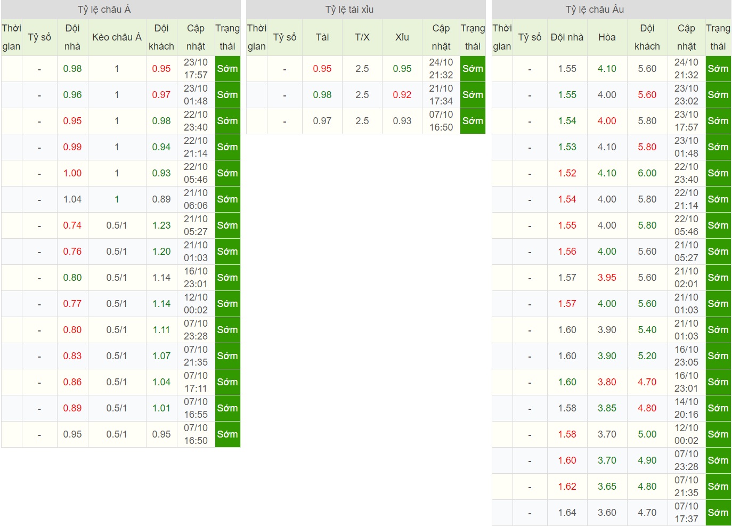Click 'Cập nhật' header in tài xỉu table
Viewport: 732px width, 526px height.
(x=441, y=37)
